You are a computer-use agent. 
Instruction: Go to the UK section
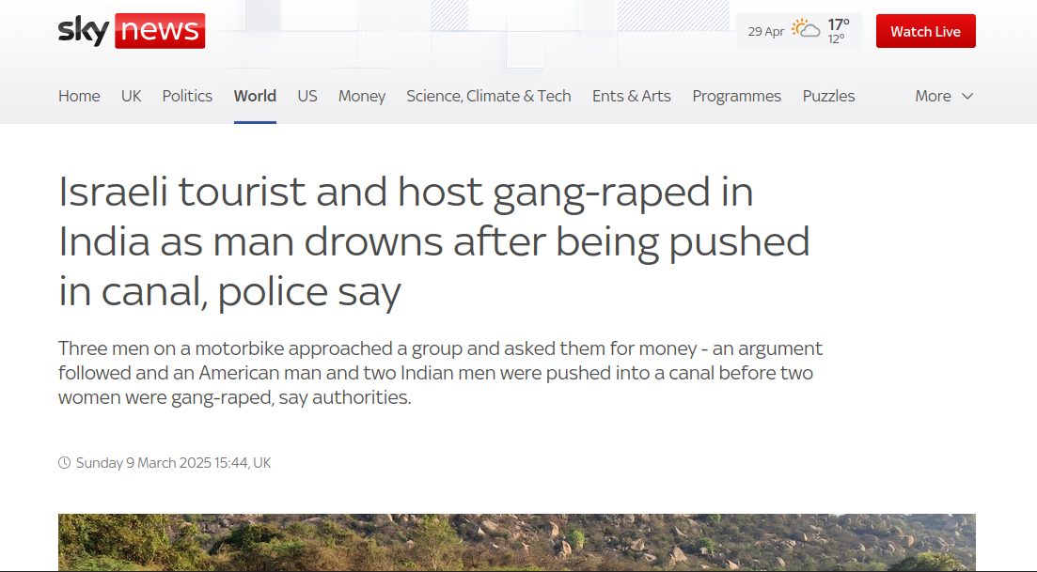(x=131, y=97)
